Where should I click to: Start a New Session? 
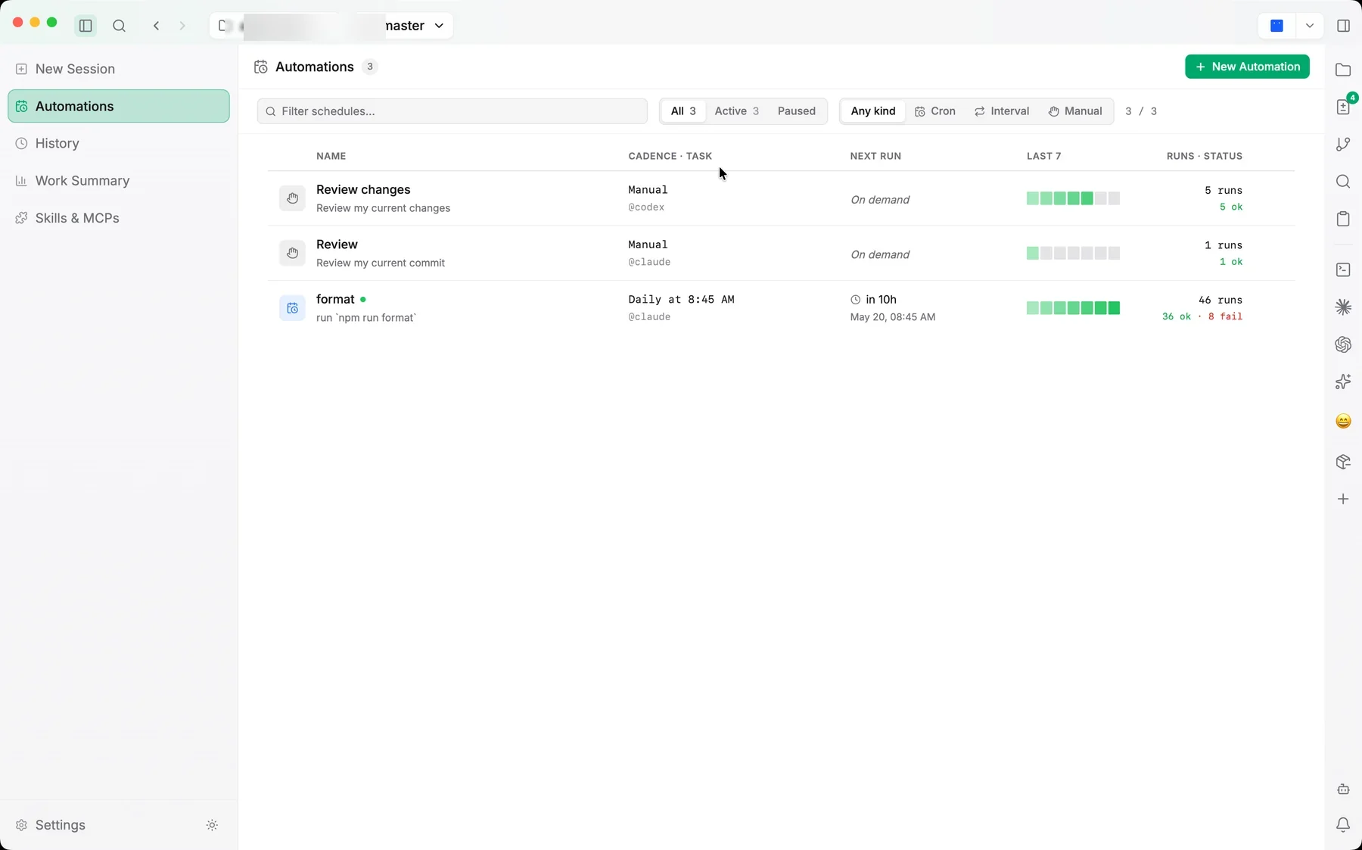(x=119, y=69)
